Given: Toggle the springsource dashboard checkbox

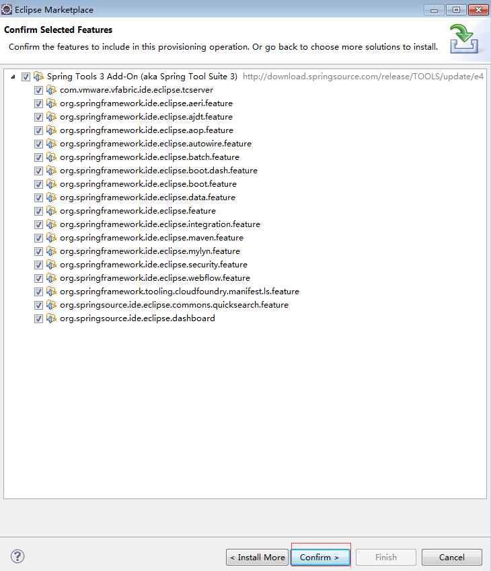Looking at the screenshot, I should 38,319.
